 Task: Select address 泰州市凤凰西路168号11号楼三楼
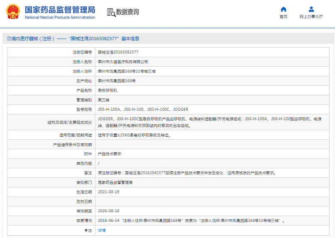(127, 71)
